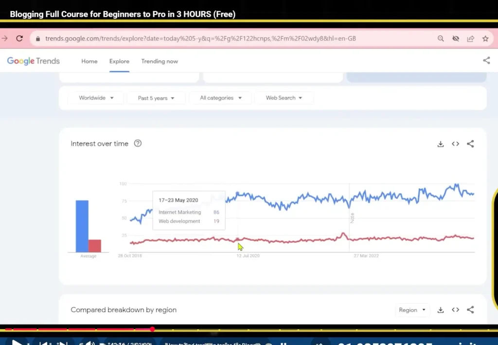Switch to the Trending now tab
498x345 pixels.
(x=160, y=61)
